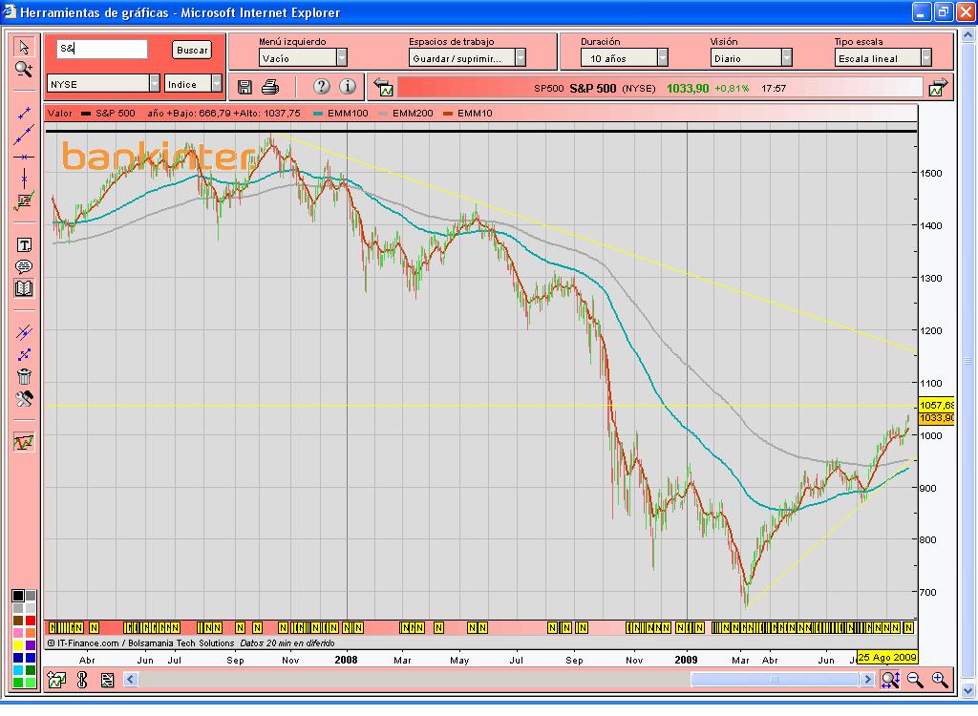This screenshot has height=716, width=978.
Task: Click the symbol search input field
Action: (101, 49)
